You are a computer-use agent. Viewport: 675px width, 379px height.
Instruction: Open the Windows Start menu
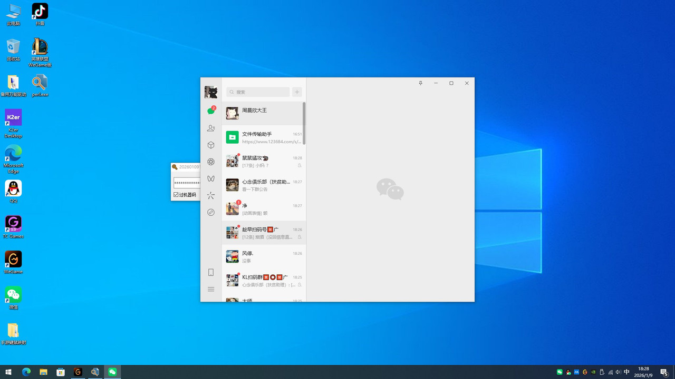coord(8,372)
